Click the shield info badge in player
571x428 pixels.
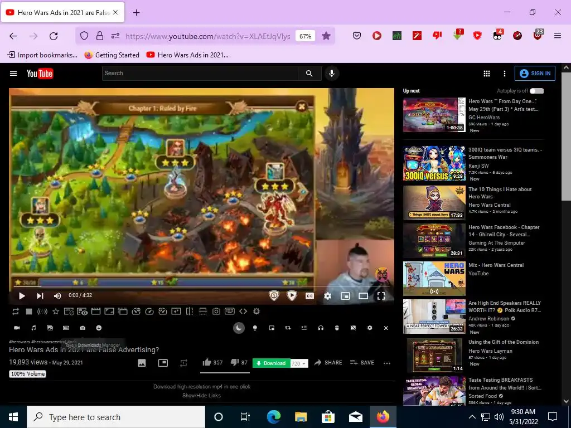click(x=274, y=295)
